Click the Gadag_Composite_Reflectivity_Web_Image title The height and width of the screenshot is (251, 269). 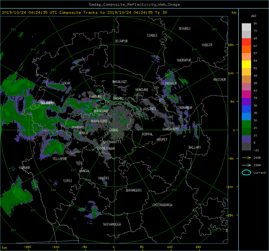tap(134, 4)
